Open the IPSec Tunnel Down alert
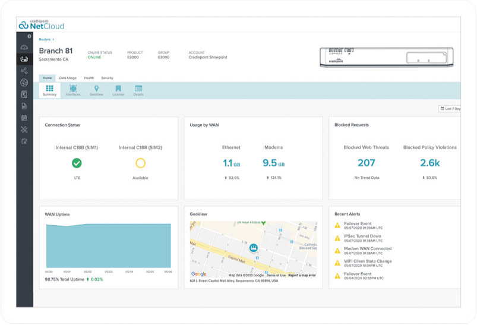This screenshot has height=325, width=477. (x=362, y=236)
